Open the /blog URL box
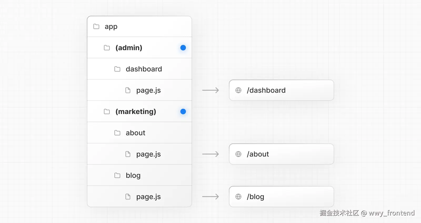Viewport: 421px width, 223px height. [x=281, y=197]
